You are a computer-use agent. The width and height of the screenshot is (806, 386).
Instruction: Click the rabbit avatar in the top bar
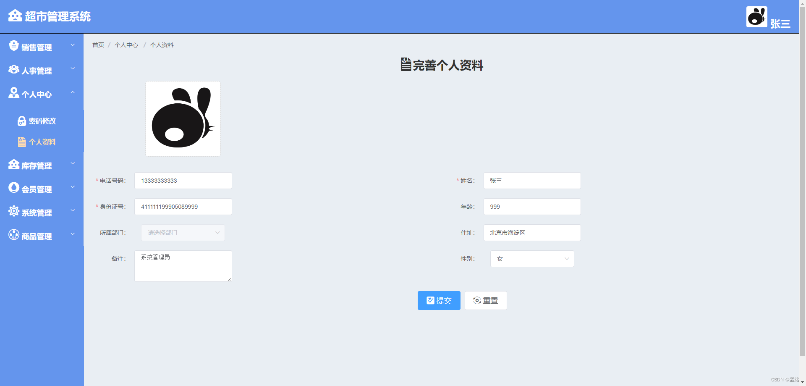coord(756,17)
